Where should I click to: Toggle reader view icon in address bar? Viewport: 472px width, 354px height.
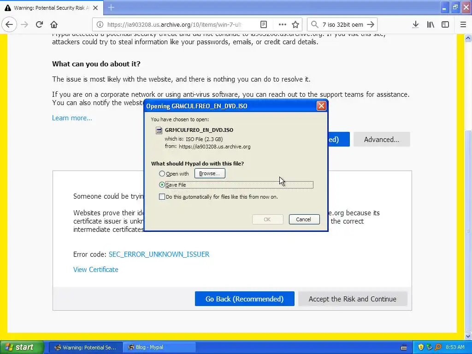tap(263, 24)
